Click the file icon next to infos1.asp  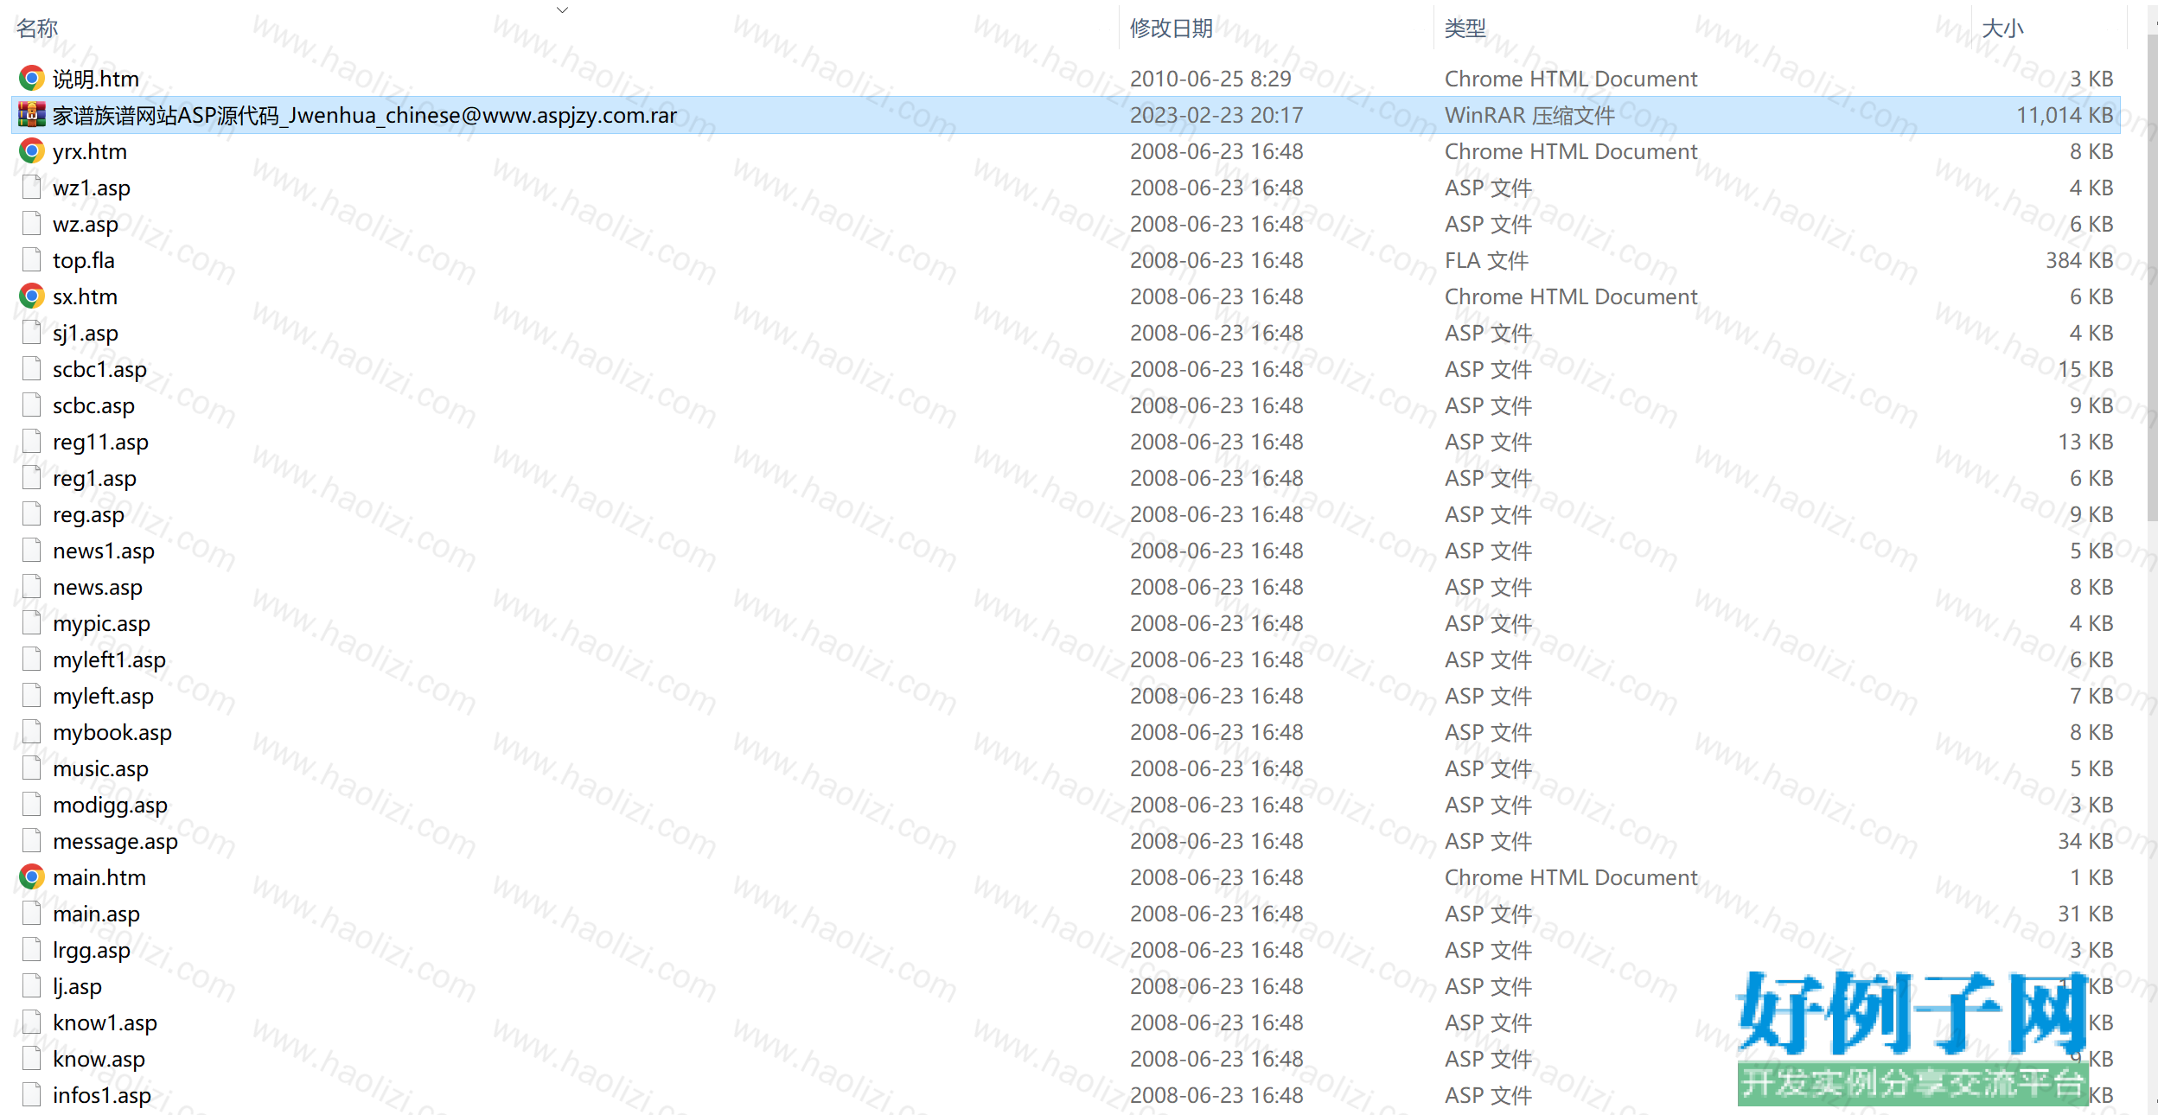coord(32,1095)
